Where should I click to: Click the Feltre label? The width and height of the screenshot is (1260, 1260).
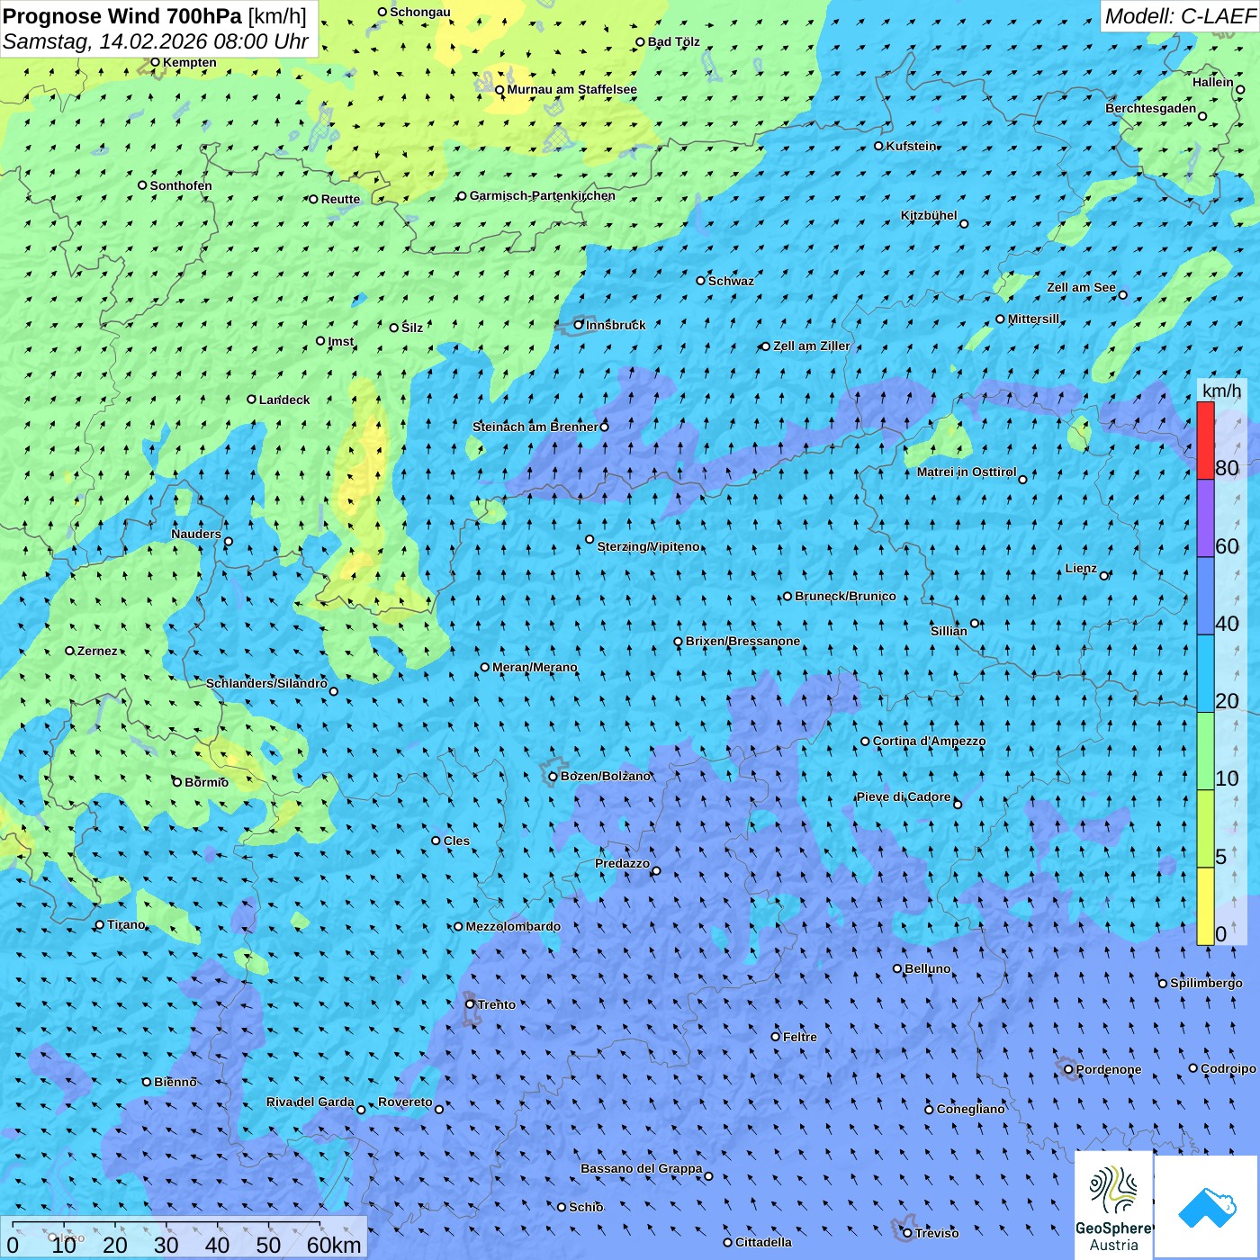800,1037
